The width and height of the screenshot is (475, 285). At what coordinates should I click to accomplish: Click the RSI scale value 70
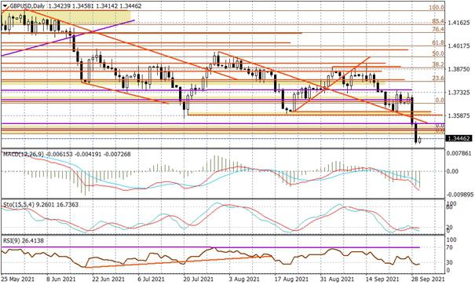click(449, 248)
